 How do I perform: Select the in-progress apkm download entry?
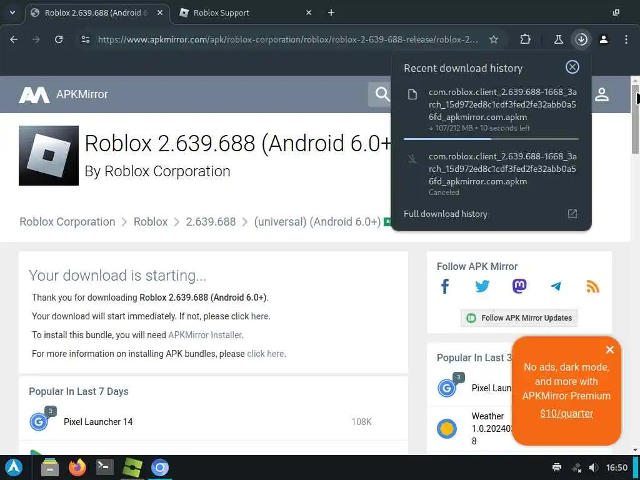coord(491,110)
